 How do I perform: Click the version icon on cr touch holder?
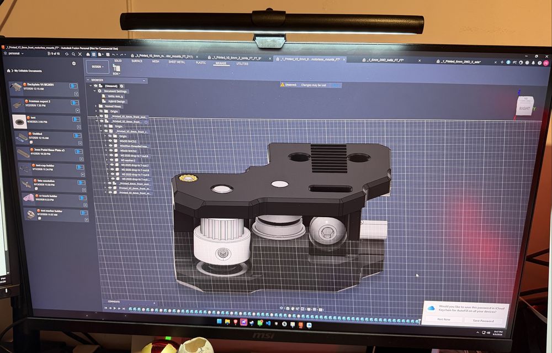[83, 198]
